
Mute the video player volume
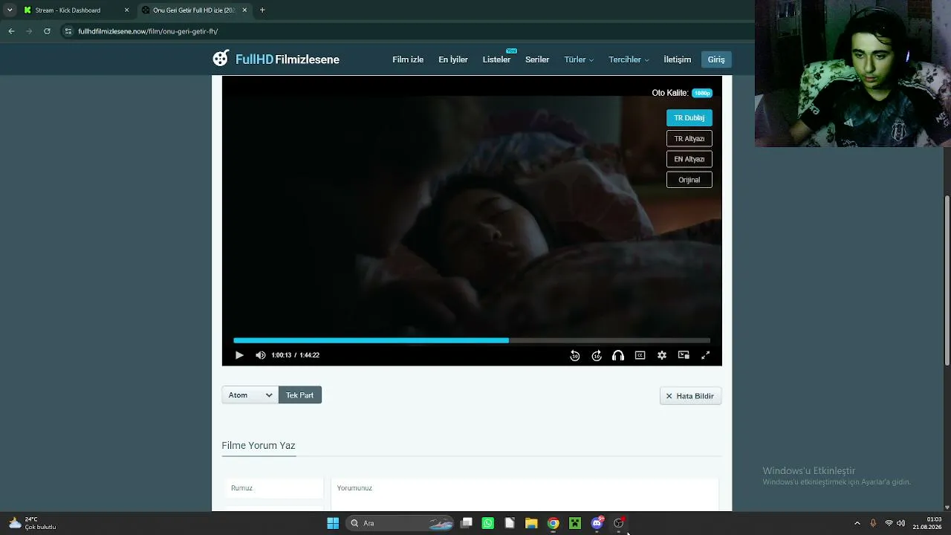260,355
